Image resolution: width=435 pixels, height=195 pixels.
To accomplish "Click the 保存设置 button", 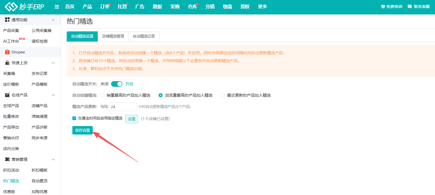I will (82, 130).
